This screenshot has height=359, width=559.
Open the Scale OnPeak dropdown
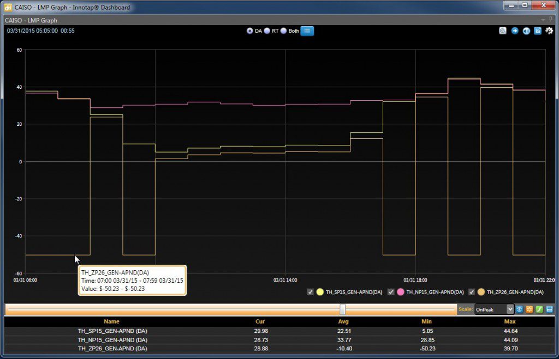pos(494,309)
